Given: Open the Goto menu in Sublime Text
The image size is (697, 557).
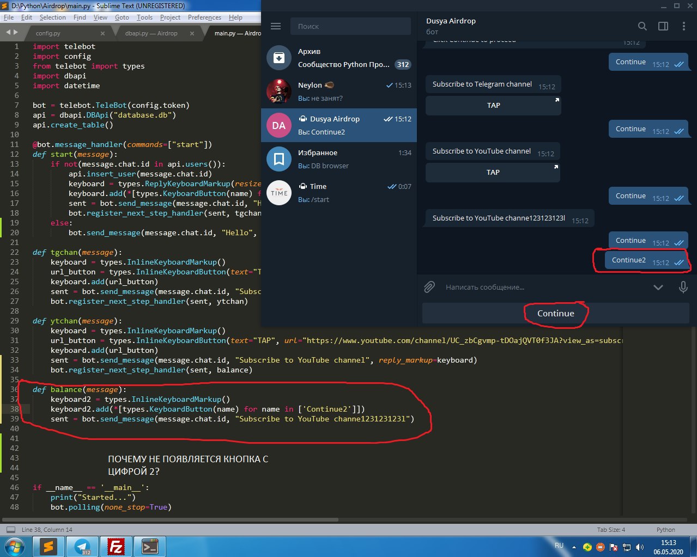Looking at the screenshot, I should [122, 17].
